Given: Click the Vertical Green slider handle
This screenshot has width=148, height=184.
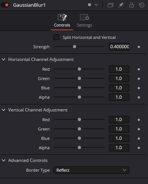Looking at the screenshot, I should click(x=79, y=129).
